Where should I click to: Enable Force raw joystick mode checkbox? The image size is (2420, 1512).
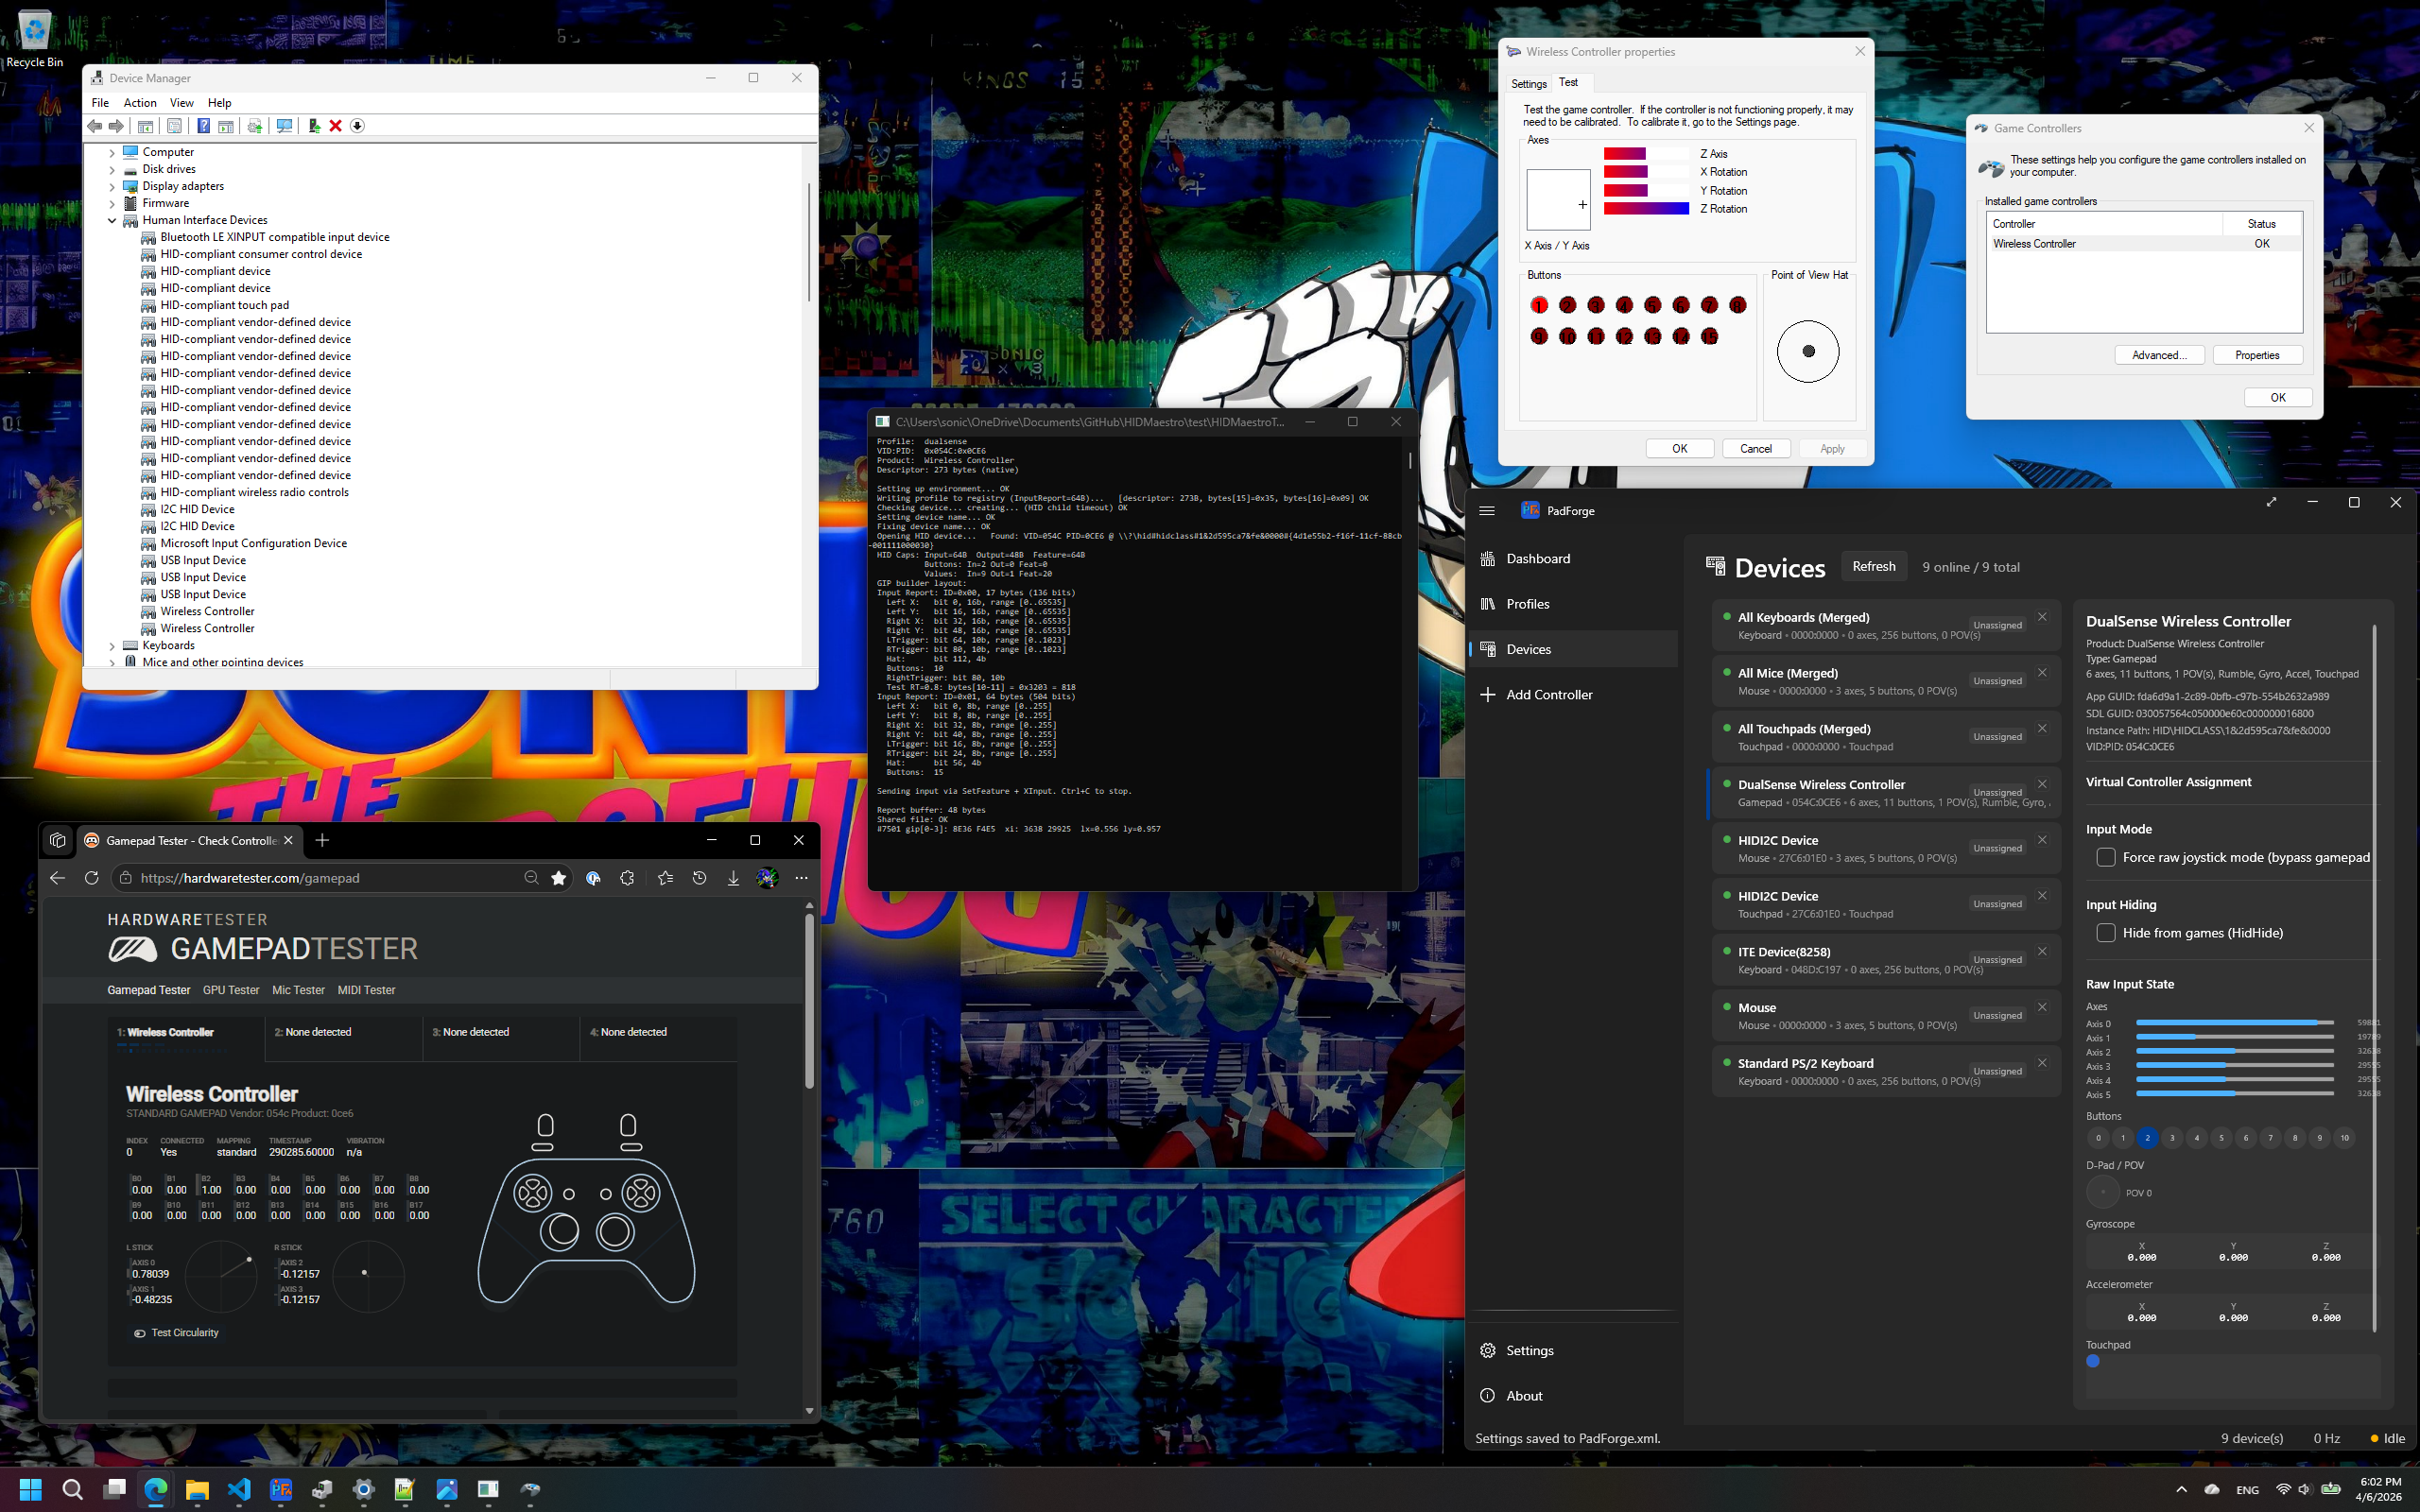pos(2105,857)
